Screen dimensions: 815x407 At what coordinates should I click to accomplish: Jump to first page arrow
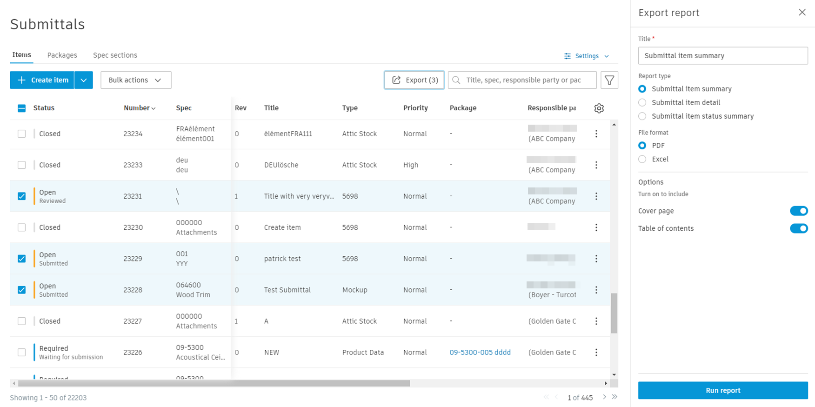[546, 397]
